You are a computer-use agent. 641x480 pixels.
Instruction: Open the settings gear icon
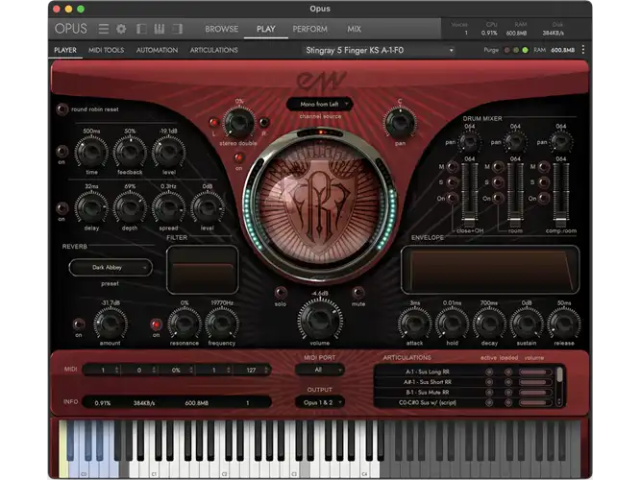tap(121, 29)
